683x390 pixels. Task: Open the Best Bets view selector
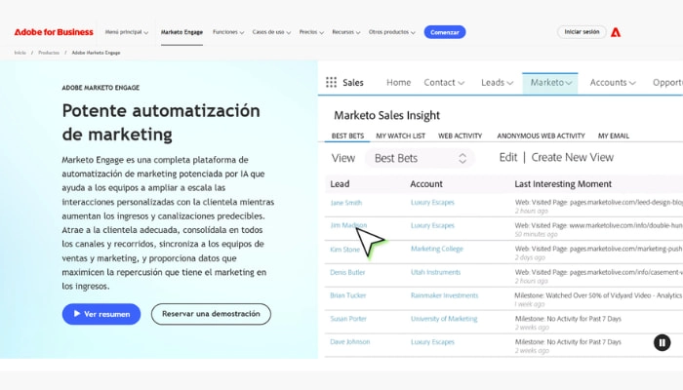click(x=420, y=158)
